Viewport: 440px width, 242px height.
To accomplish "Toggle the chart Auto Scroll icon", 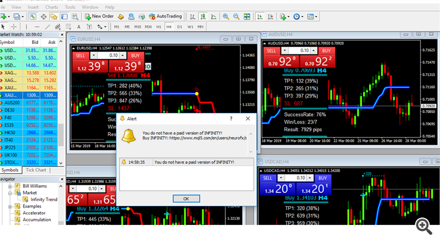I will click(260, 17).
